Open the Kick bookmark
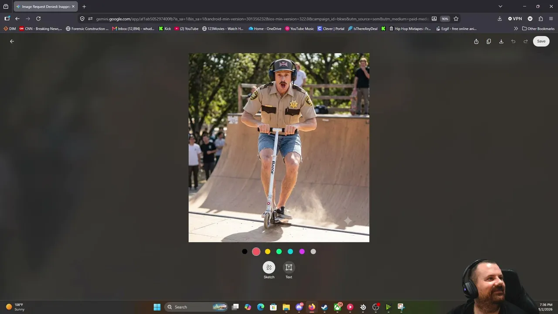The height and width of the screenshot is (314, 558). tap(165, 29)
